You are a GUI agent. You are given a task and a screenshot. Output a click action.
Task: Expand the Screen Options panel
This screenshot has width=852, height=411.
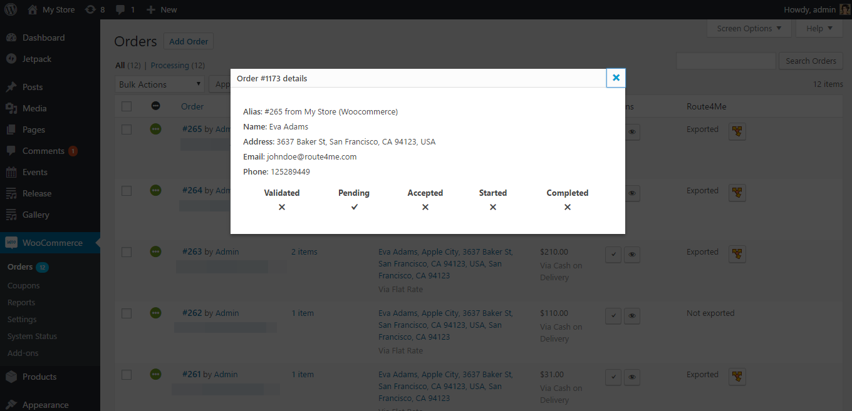tap(749, 28)
